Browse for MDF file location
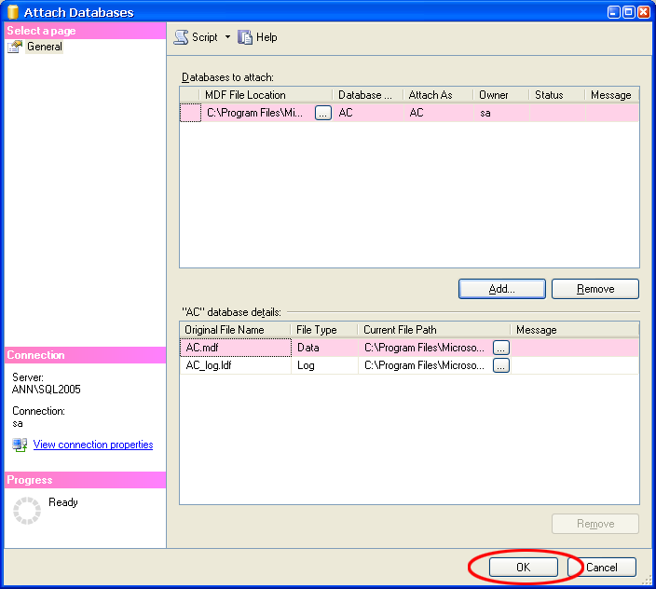This screenshot has width=656, height=589. point(322,113)
